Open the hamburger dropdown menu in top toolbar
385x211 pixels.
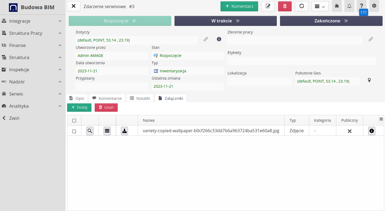pyautogui.click(x=320, y=6)
